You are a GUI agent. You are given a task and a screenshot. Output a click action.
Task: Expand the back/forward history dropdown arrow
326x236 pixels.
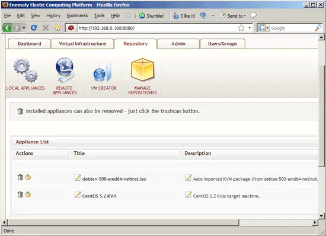[24, 28]
